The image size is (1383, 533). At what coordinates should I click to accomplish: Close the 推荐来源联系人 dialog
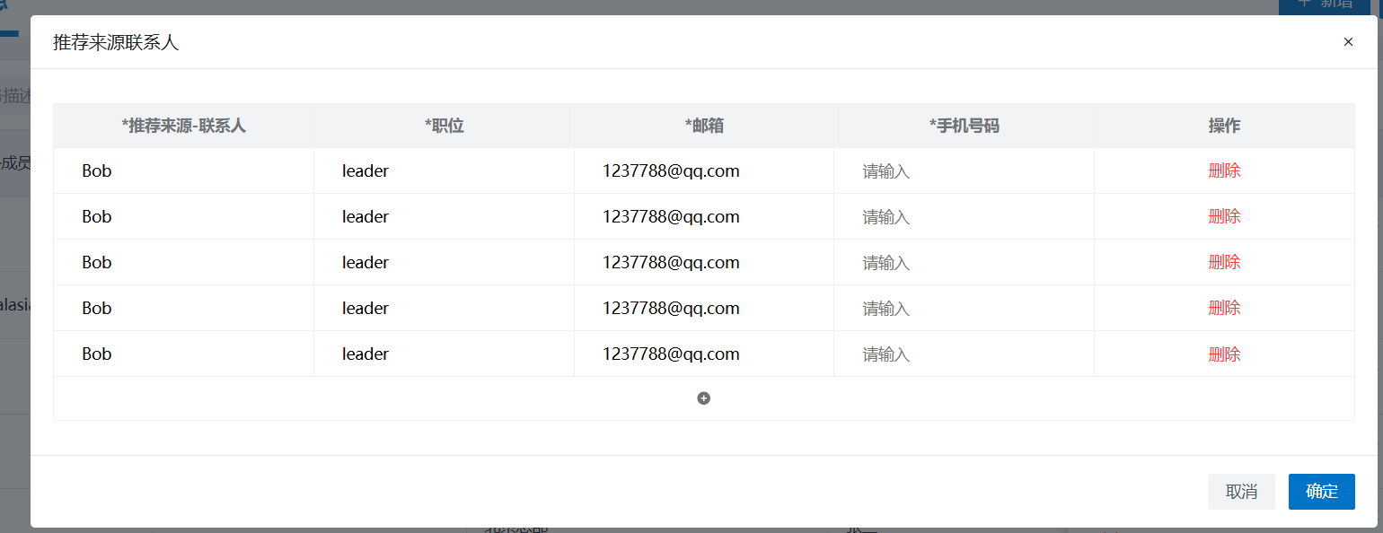tap(1348, 42)
